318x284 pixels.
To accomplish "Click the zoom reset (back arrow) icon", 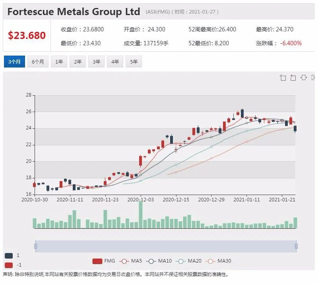I will point(293,77).
